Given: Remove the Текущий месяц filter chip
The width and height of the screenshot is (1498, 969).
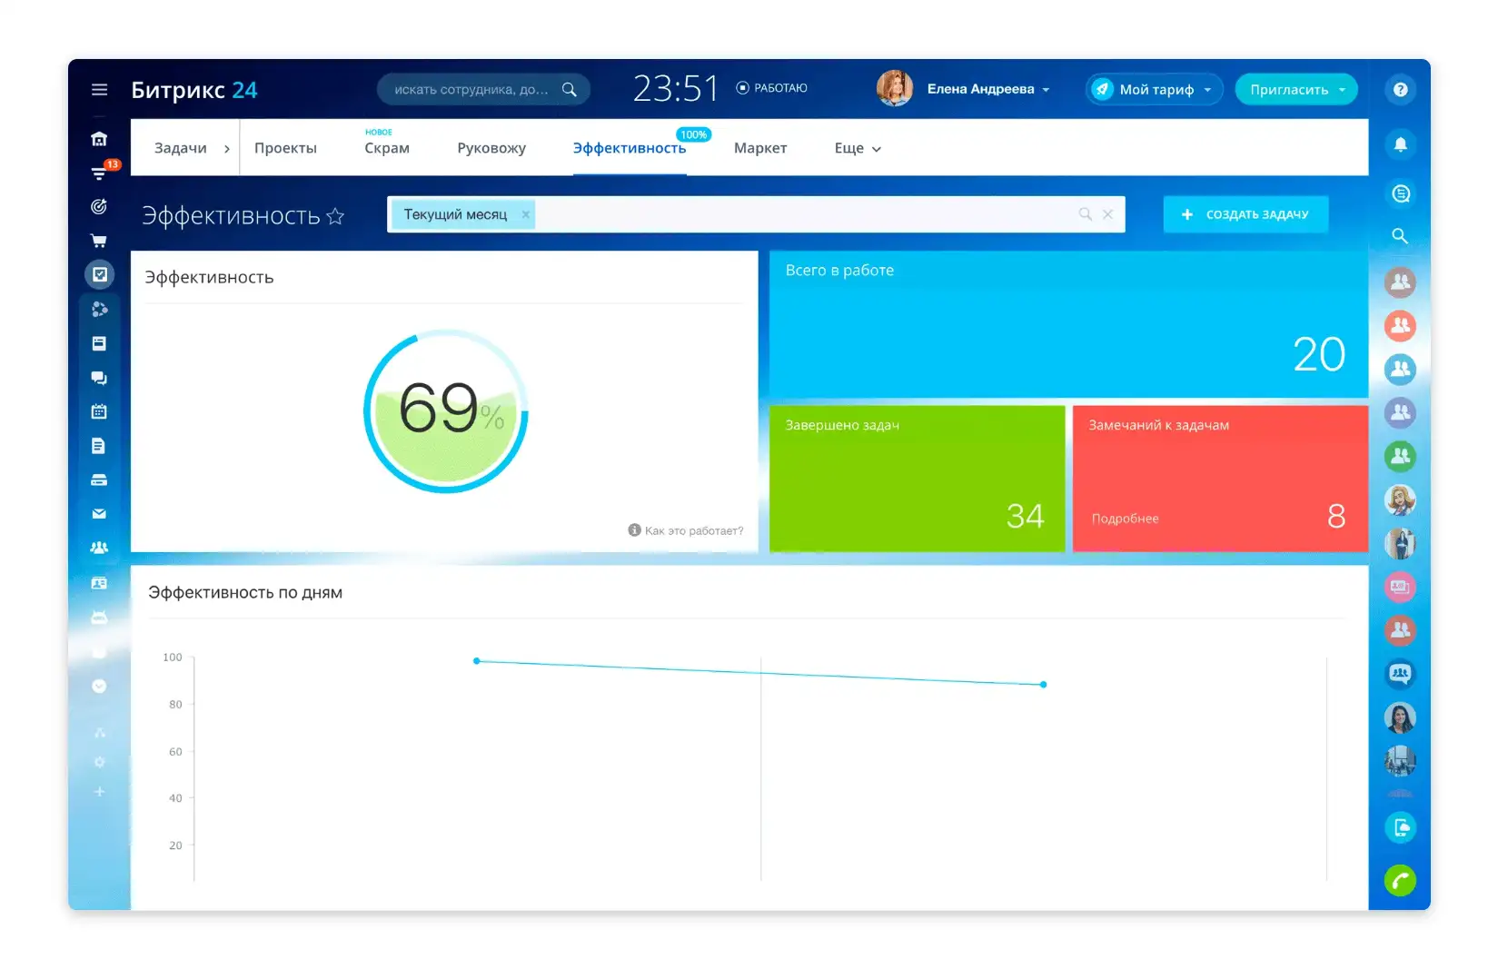Looking at the screenshot, I should [x=525, y=214].
